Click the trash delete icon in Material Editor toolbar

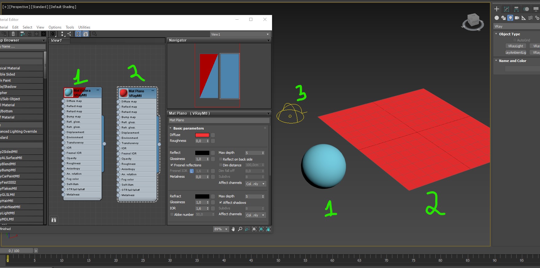point(13,34)
